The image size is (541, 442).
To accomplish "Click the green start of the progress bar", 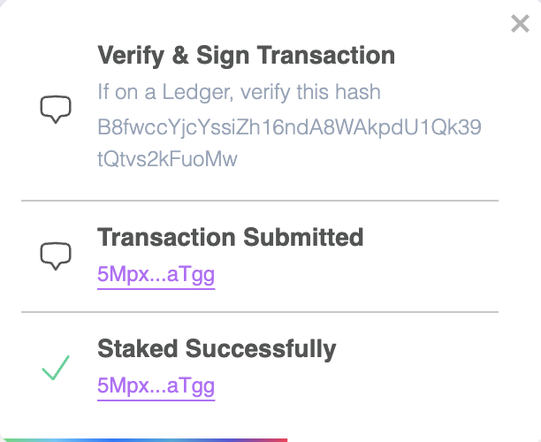I will pos(11,440).
